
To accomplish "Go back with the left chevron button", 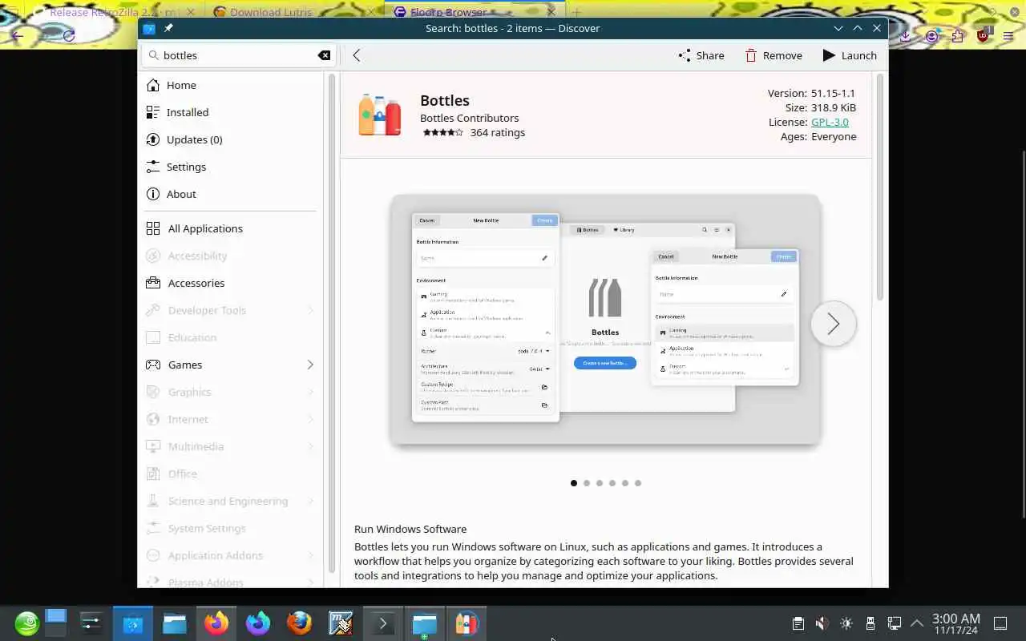I will (x=357, y=55).
